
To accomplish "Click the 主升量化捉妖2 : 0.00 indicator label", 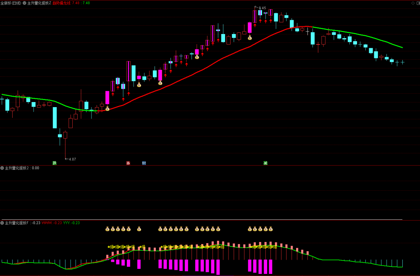I will point(22,168).
